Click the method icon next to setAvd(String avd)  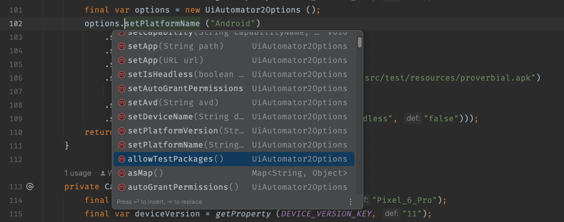click(x=122, y=103)
